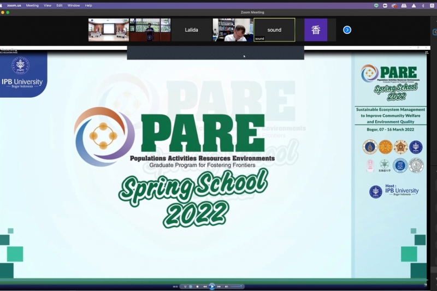
Task: Click the stop button in the player bar
Action: coord(198,287)
